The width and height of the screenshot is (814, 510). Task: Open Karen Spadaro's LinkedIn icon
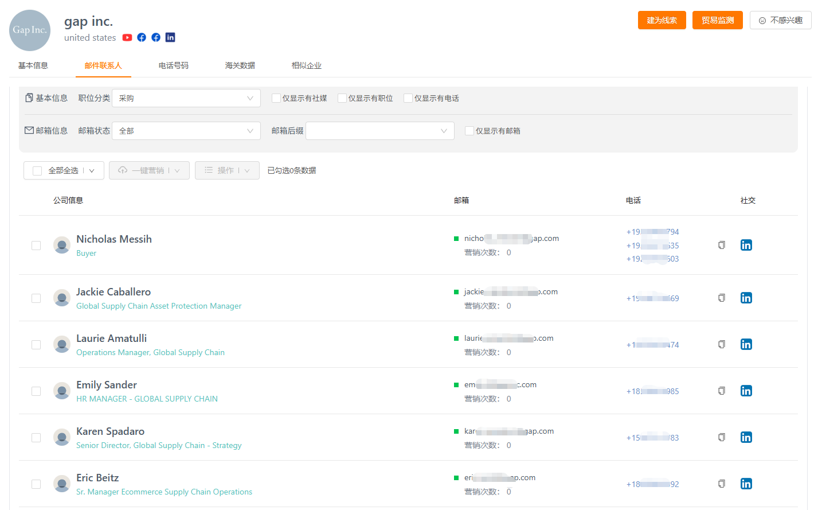point(746,437)
